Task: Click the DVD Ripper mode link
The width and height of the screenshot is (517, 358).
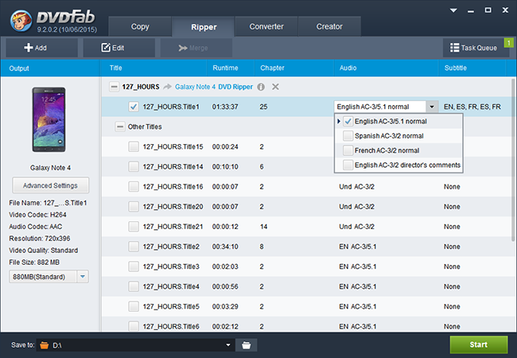Action: 235,87
